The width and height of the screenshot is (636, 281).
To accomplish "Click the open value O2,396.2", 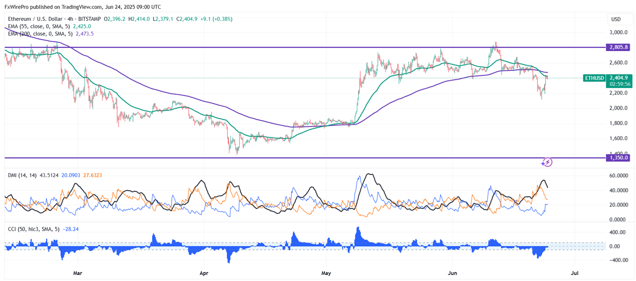I will [115, 19].
